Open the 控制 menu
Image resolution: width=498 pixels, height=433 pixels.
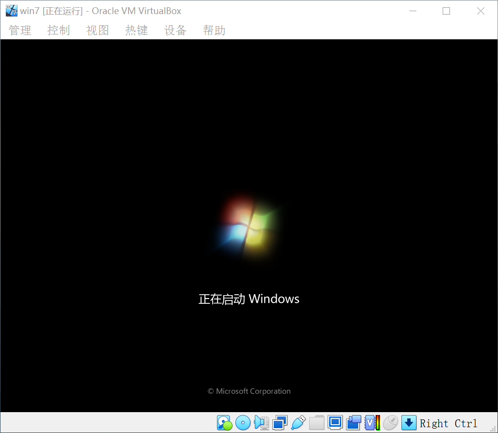(x=58, y=30)
